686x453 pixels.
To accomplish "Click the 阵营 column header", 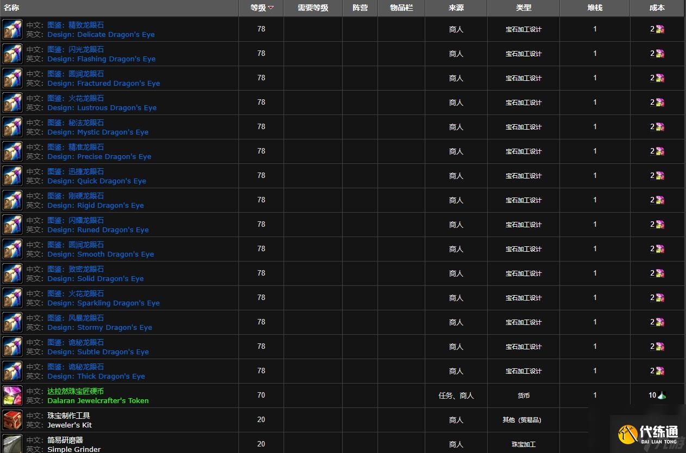I will point(360,8).
